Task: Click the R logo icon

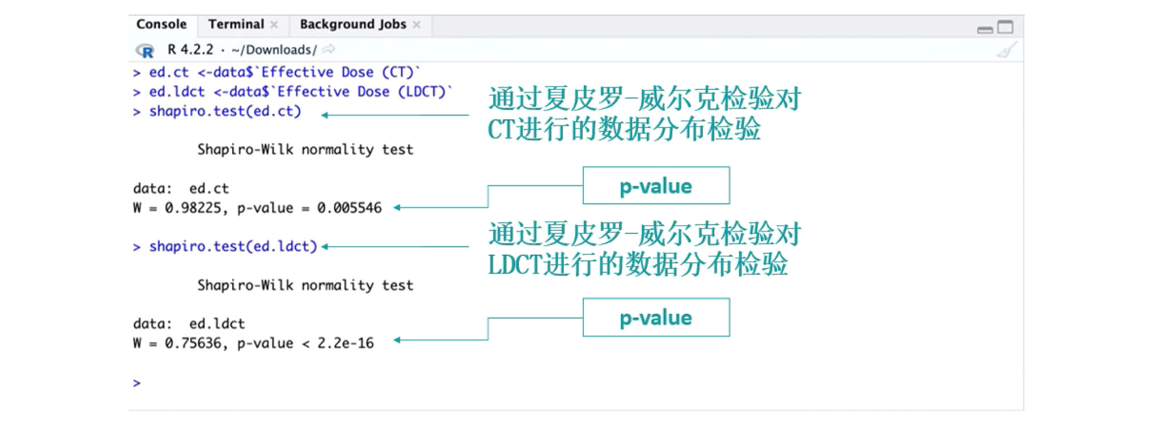Action: point(145,51)
